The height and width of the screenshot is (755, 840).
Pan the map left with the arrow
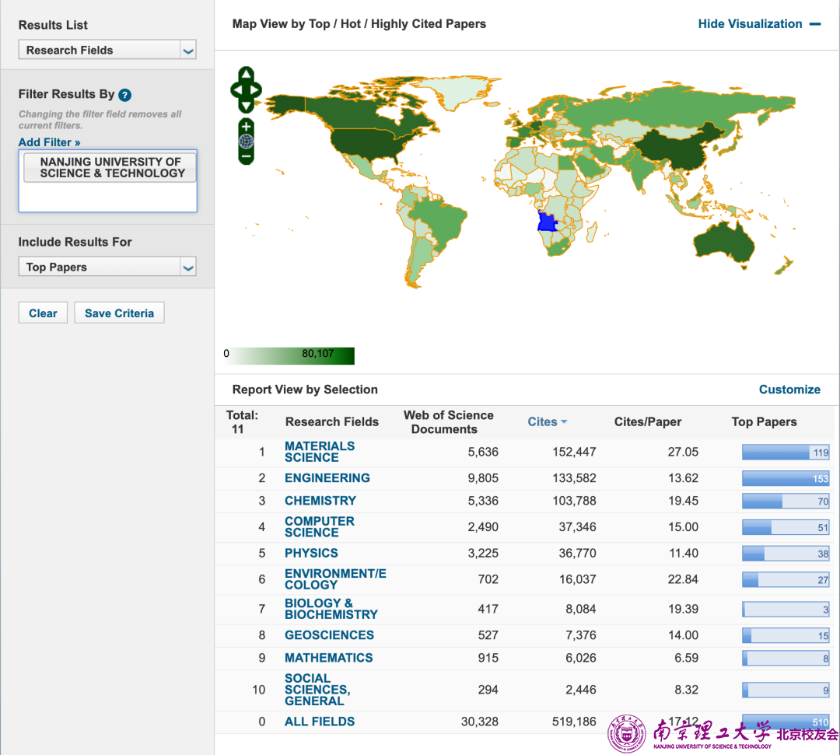(236, 90)
